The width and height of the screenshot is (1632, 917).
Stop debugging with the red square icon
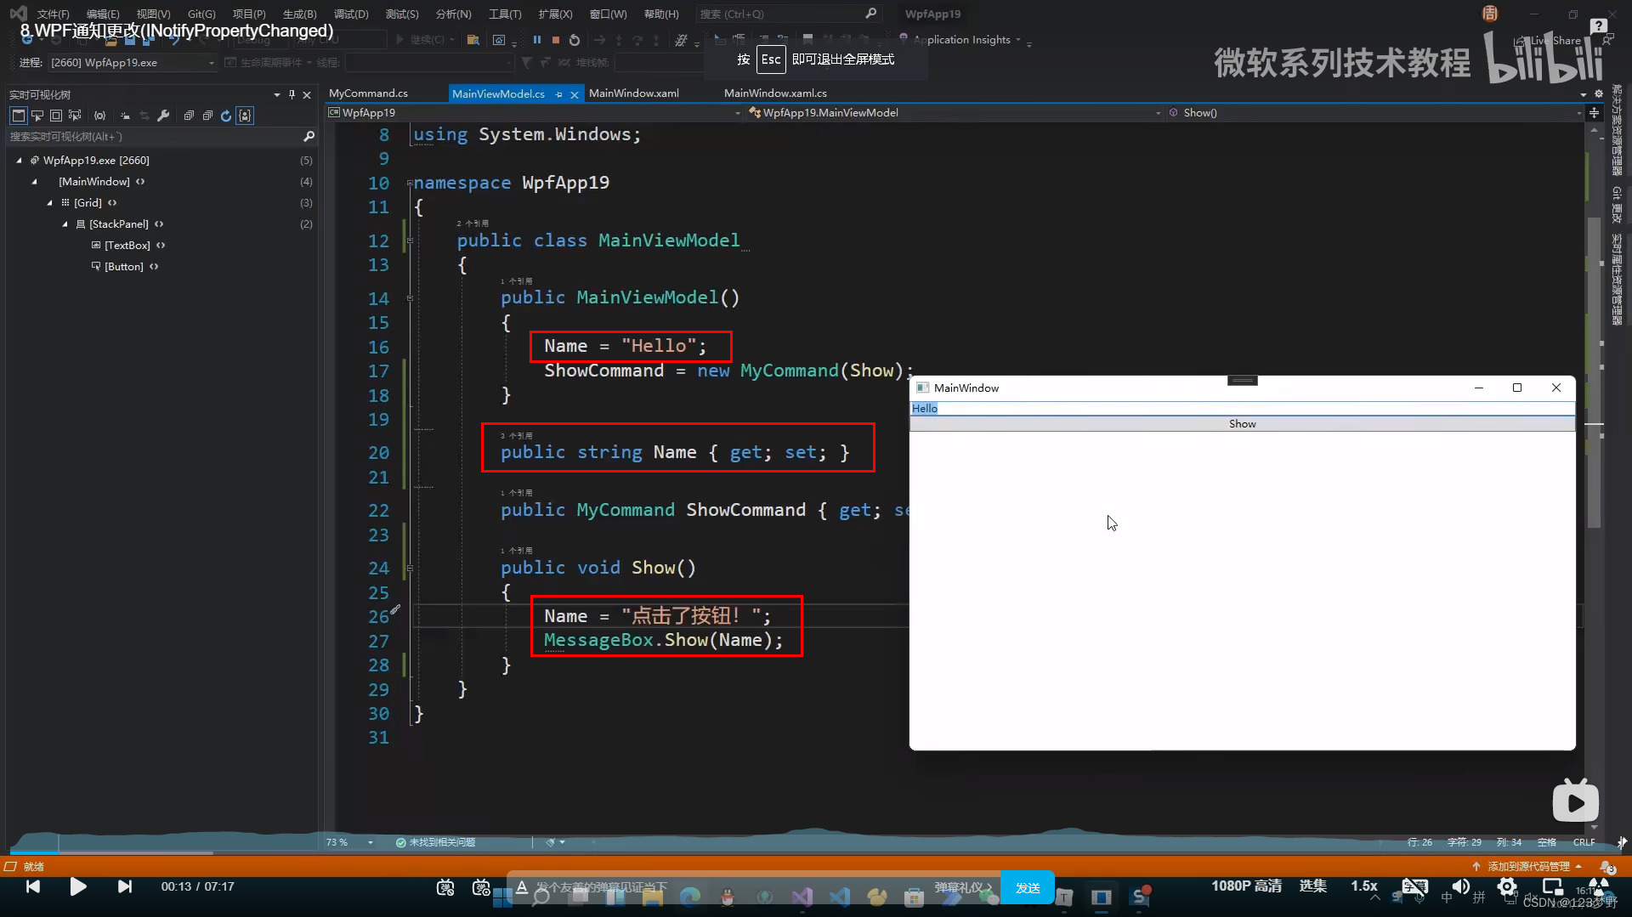coord(555,40)
